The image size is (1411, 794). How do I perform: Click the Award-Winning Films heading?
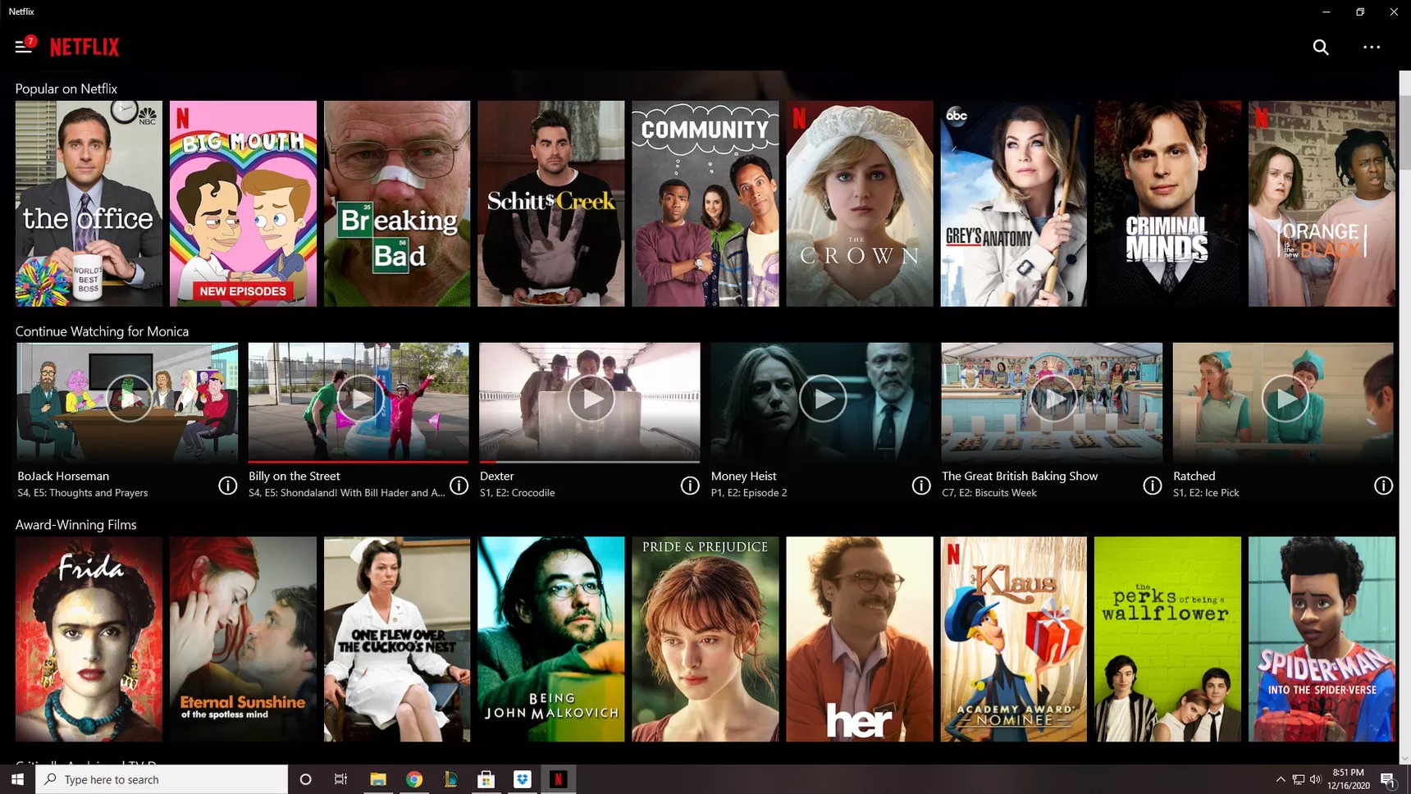[76, 525]
